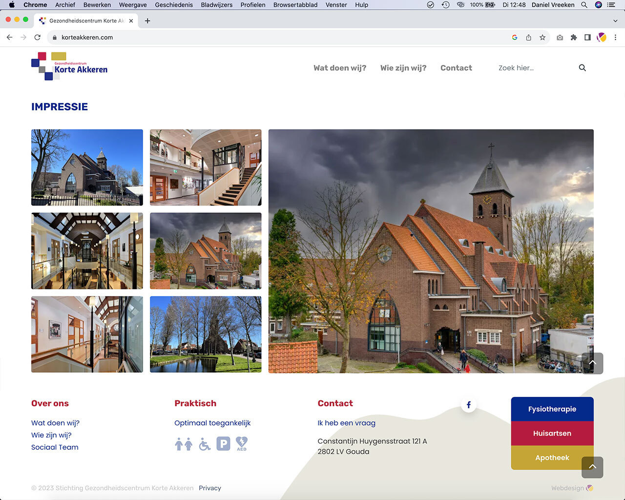Click the address bar URL korteakkeren.com
The image size is (625, 500).
click(x=87, y=37)
